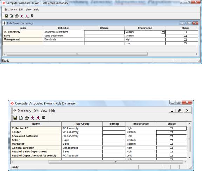This screenshot has height=171, width=202.
Task: Click right scroll arrow in Role Group Dictionary
Action: point(197,54)
